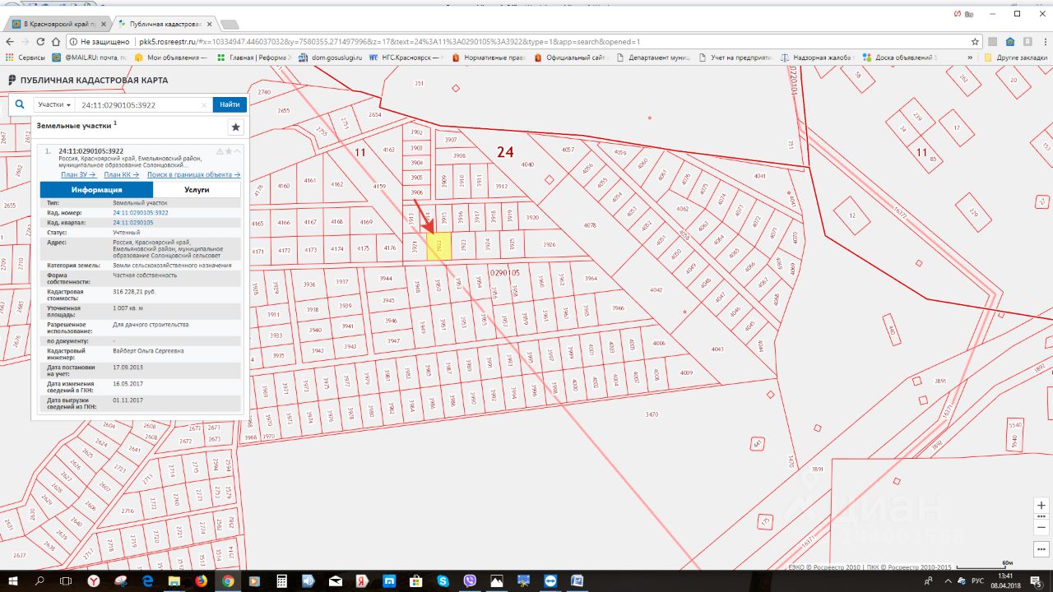Open a new browser tab
The image size is (1053, 592).
coord(230,25)
